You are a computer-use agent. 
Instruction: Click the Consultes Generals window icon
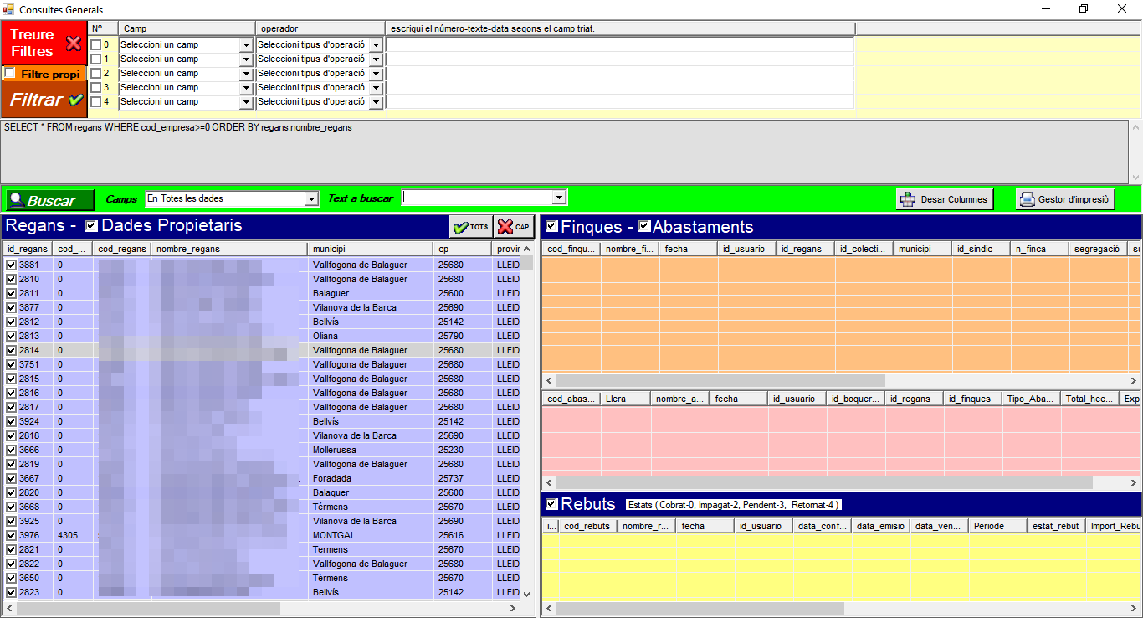[8, 9]
